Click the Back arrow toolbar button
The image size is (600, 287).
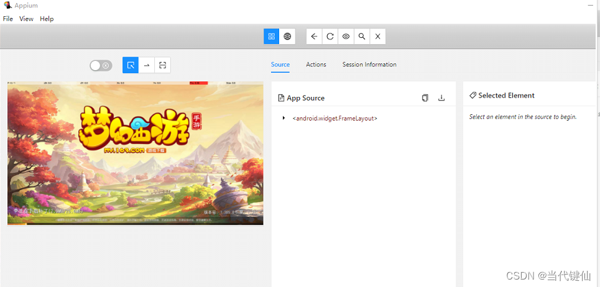(314, 36)
